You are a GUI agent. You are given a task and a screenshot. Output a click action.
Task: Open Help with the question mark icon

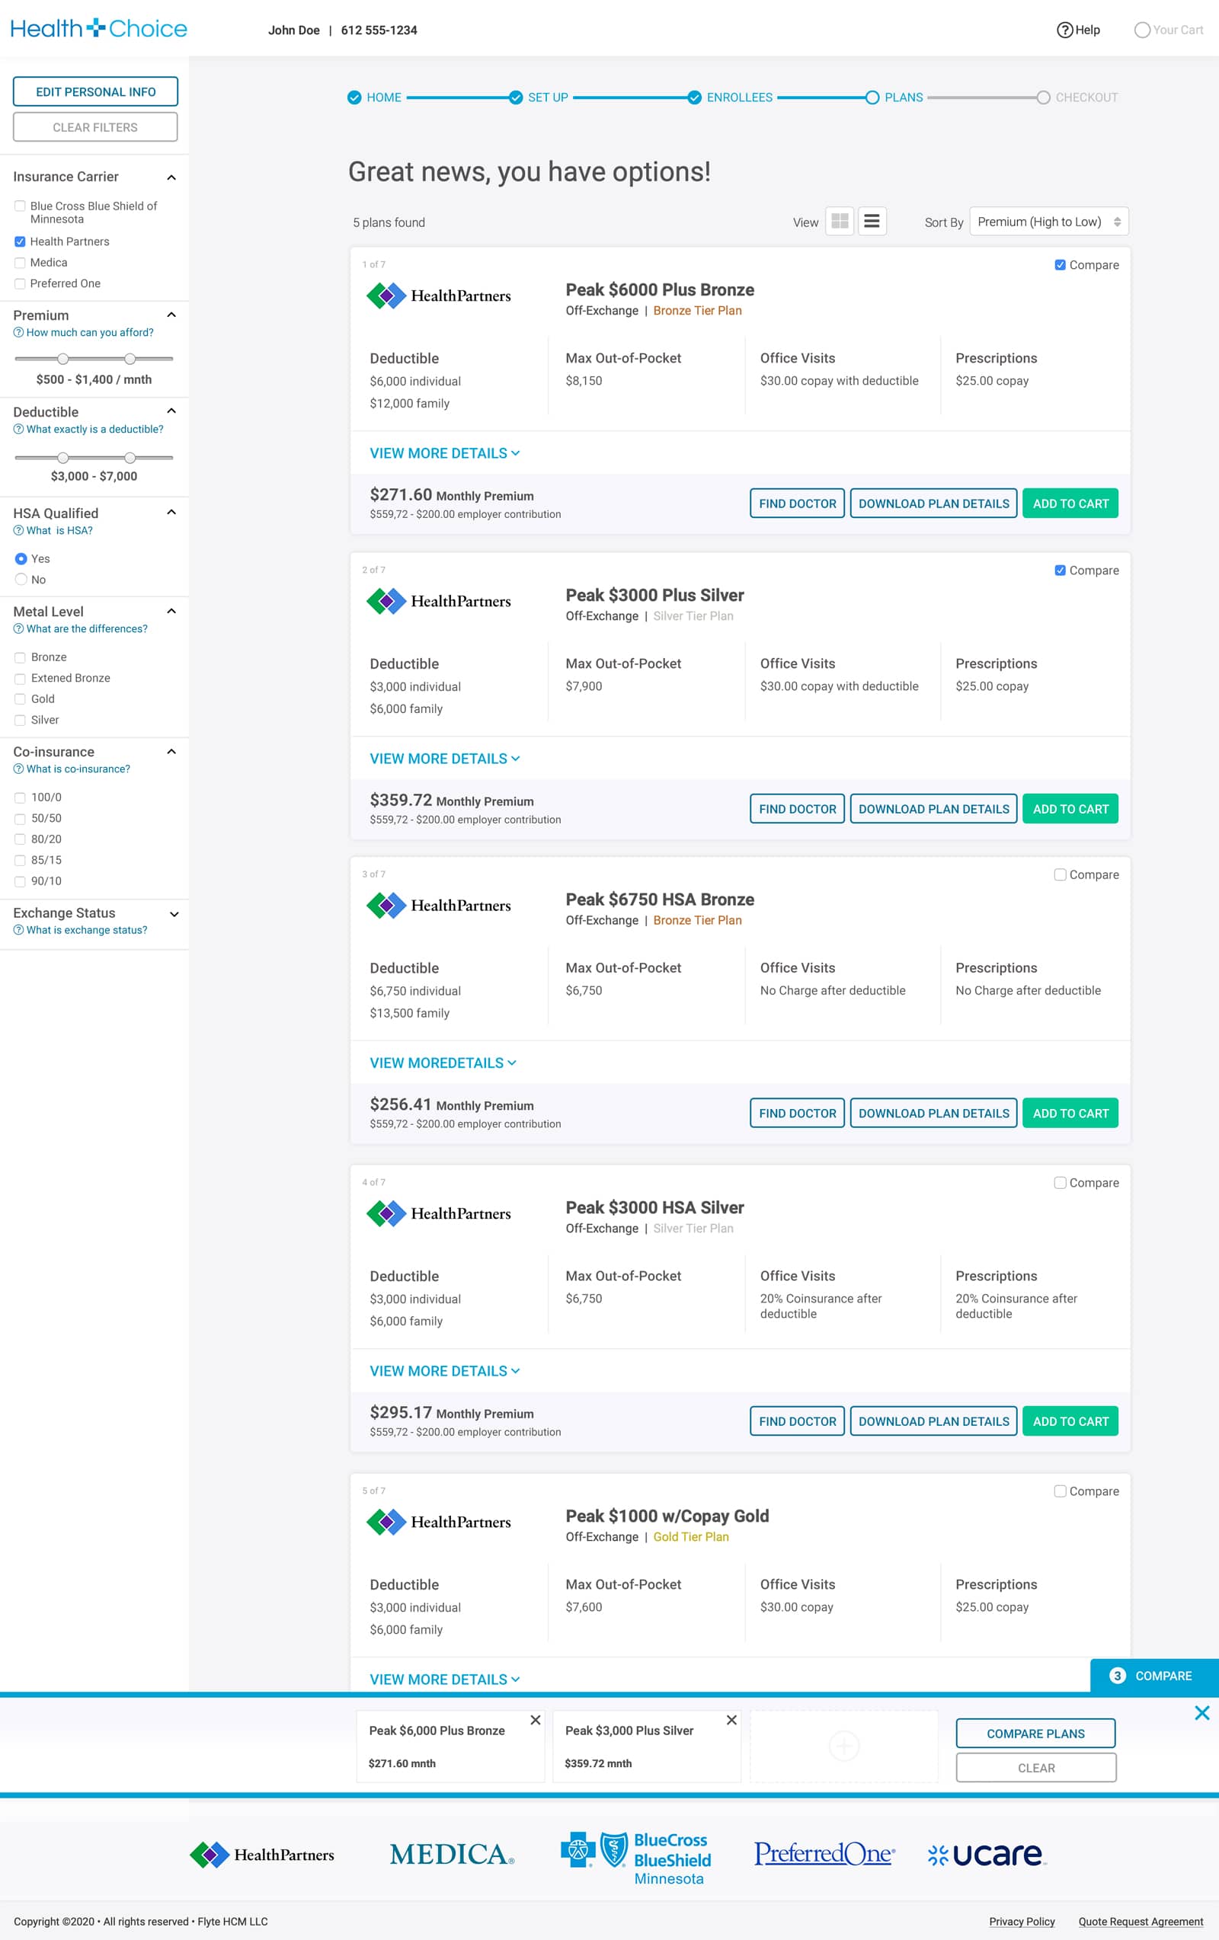tap(1078, 30)
